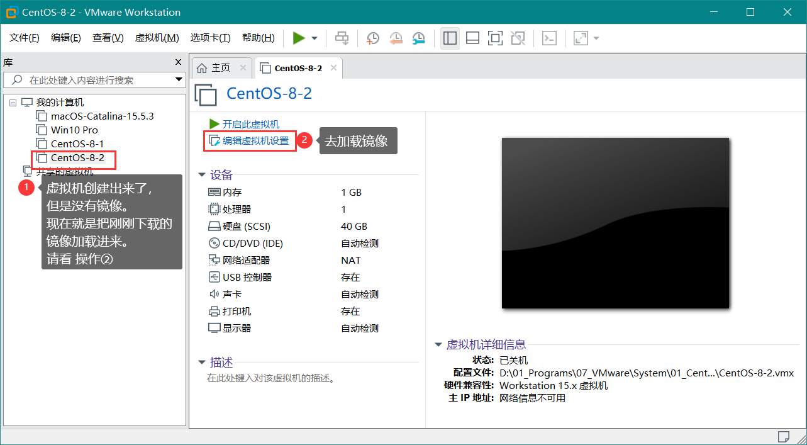Image resolution: width=807 pixels, height=445 pixels.
Task: Click the 开启此虚拟机 link
Action: pyautogui.click(x=250, y=124)
